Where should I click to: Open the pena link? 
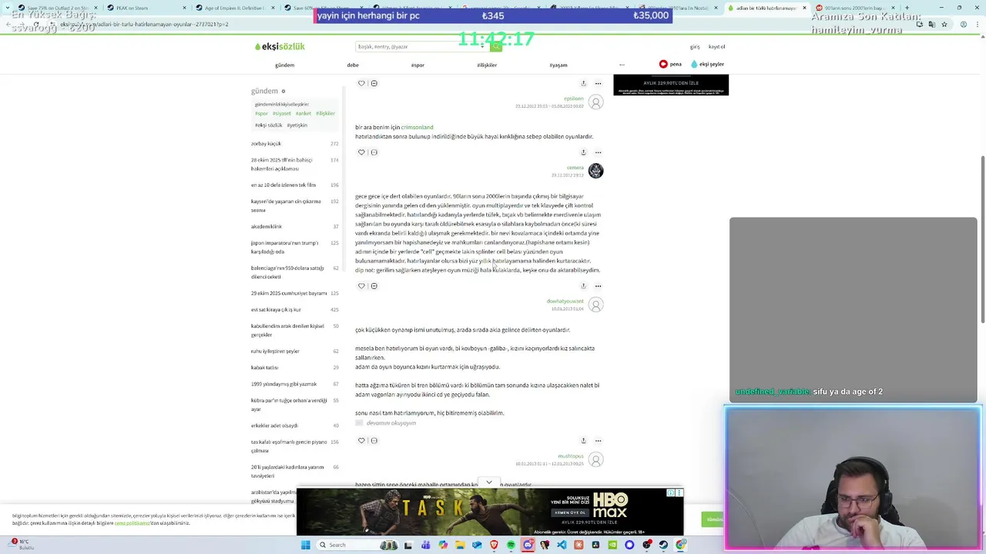[x=670, y=64]
